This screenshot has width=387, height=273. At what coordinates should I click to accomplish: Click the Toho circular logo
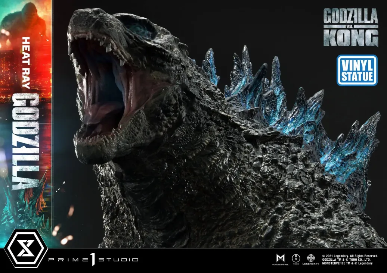pyautogui.click(x=295, y=258)
